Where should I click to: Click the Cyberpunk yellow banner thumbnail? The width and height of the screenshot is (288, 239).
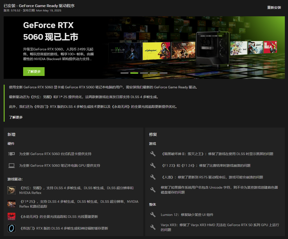pyautogui.click(x=156, y=51)
